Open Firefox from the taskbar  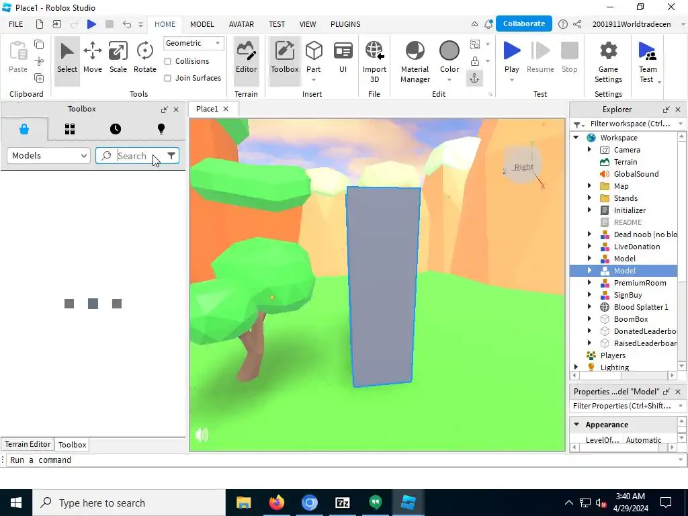276,503
